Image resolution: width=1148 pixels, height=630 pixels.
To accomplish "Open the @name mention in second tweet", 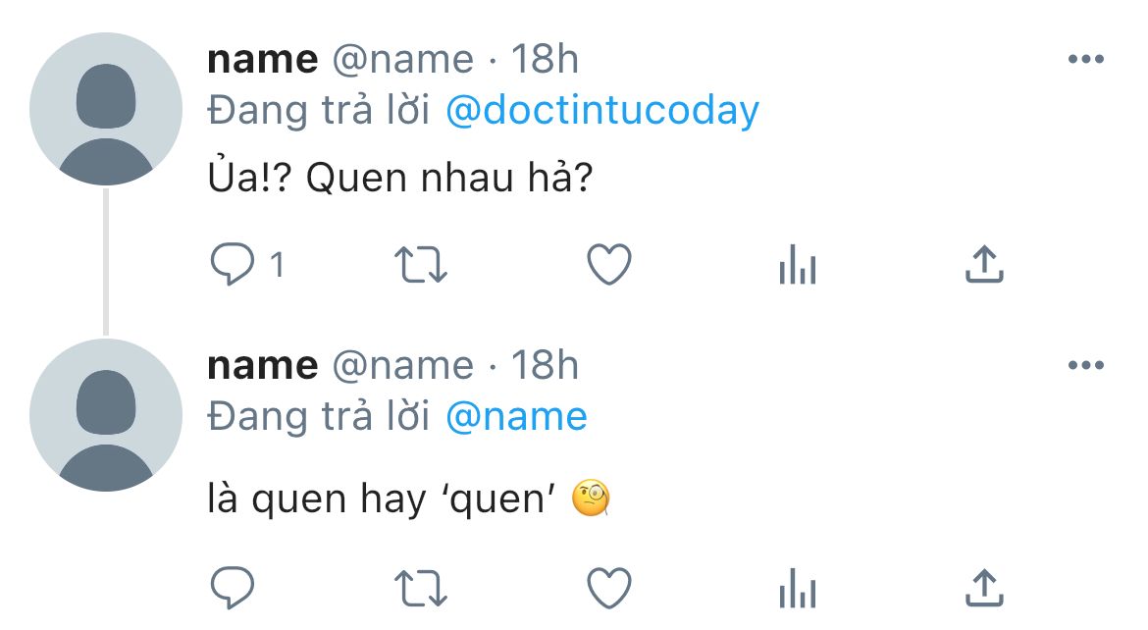I will [516, 417].
